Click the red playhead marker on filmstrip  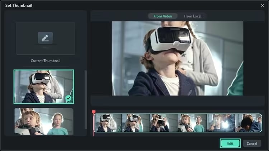point(94,112)
